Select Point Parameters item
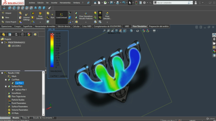This screenshot has width=216, height=121. (x=19, y=103)
